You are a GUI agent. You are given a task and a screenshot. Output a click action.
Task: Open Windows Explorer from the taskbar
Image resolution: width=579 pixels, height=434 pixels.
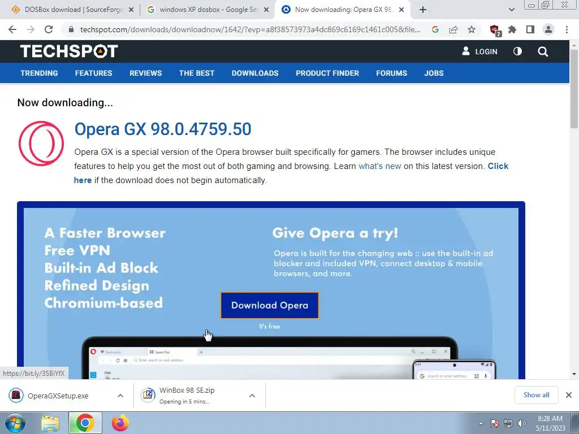pyautogui.click(x=50, y=423)
